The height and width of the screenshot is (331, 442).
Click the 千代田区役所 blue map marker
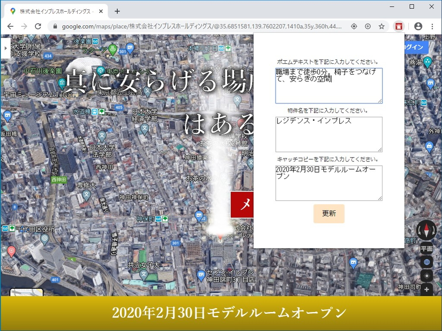45,238
